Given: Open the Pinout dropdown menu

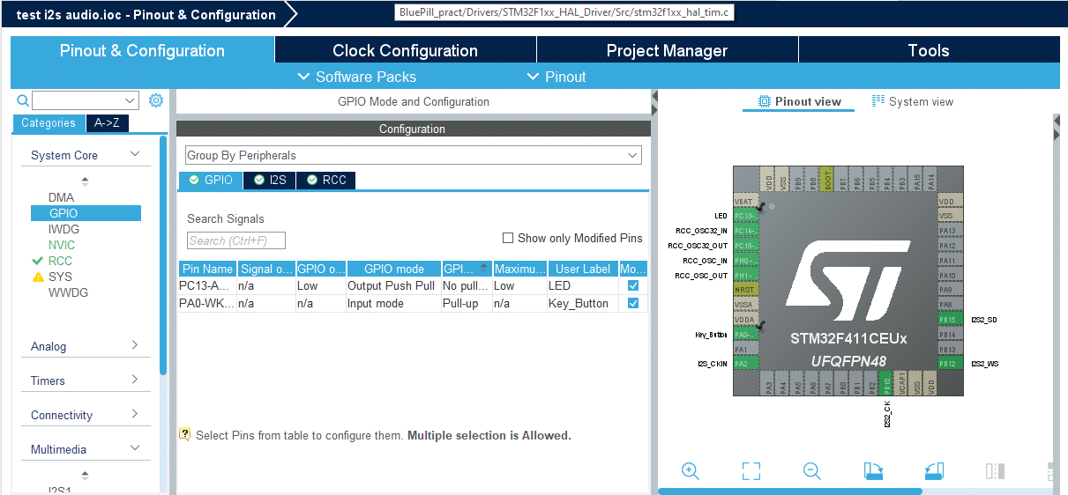Looking at the screenshot, I should [x=556, y=77].
